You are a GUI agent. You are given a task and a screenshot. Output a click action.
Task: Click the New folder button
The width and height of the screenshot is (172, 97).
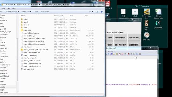pos(45,12)
